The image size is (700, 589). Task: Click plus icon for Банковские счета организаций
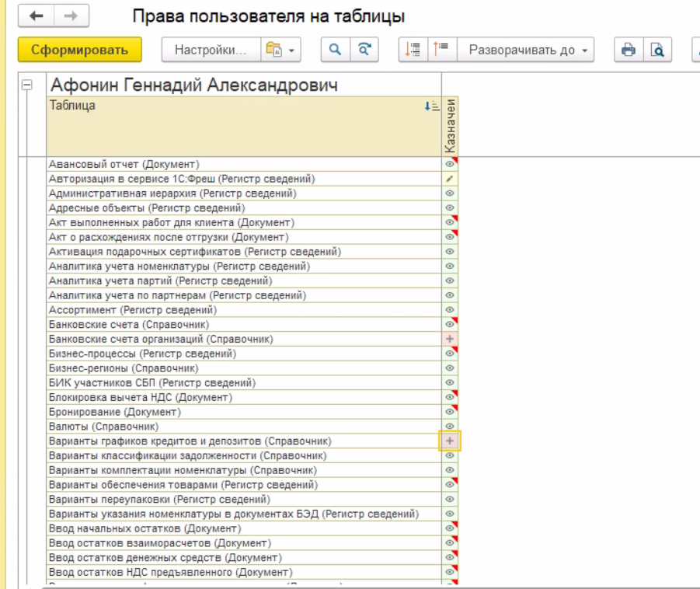click(450, 339)
